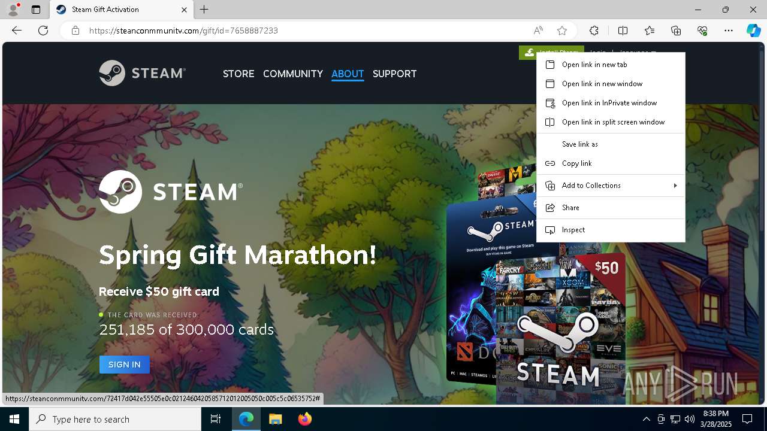The width and height of the screenshot is (767, 431).
Task: Choose Open link in split screen window
Action: (x=611, y=122)
